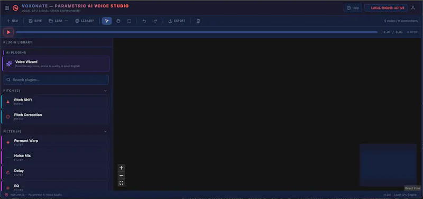Screen dimensions: 423x199
Task: Click the v1.0.0 version label
Action: [x=387, y=195]
